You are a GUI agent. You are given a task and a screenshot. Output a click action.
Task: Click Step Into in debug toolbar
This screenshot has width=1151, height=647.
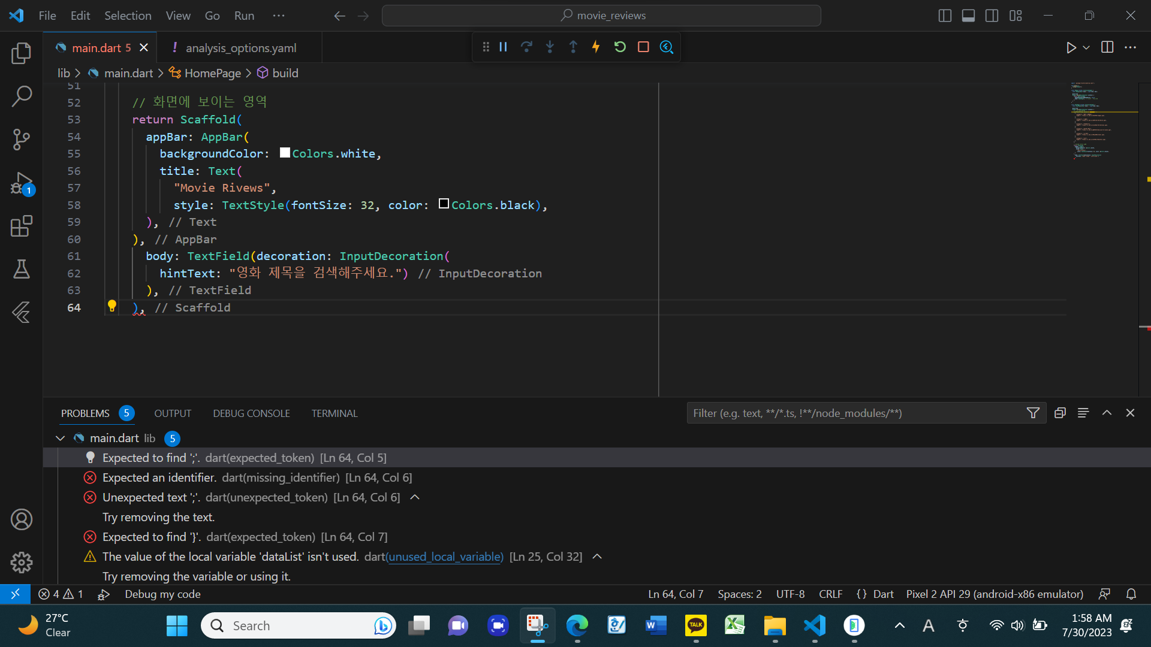click(x=550, y=47)
